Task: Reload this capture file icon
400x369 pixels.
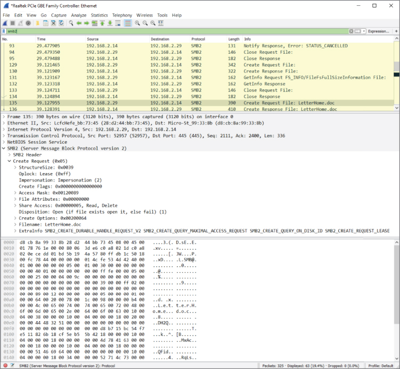Action: [61, 23]
